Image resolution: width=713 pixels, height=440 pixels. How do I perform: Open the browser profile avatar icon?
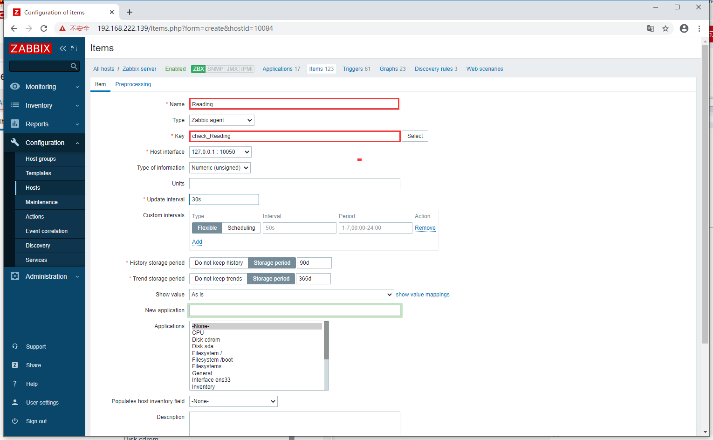(684, 28)
